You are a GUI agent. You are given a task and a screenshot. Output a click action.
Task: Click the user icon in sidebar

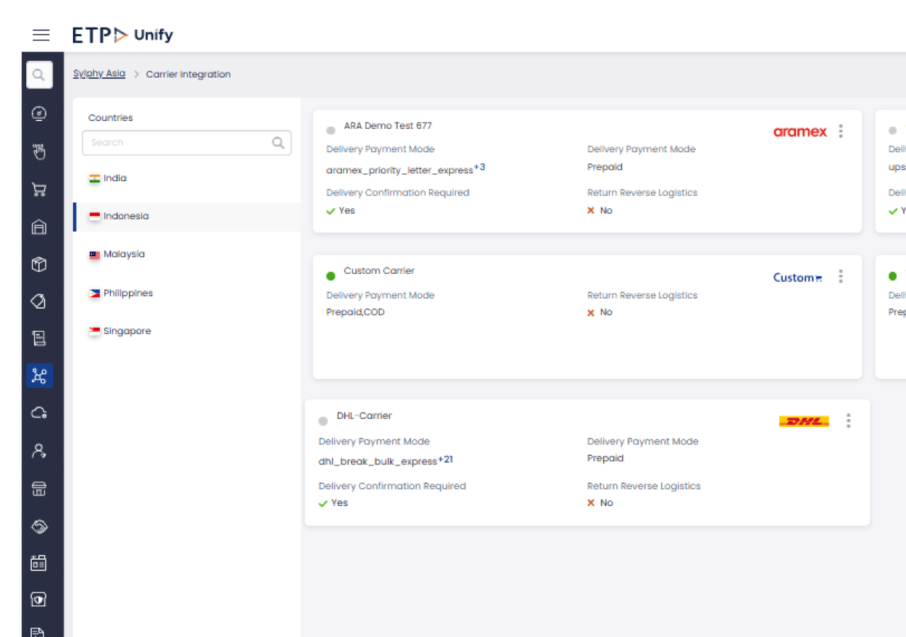point(40,451)
